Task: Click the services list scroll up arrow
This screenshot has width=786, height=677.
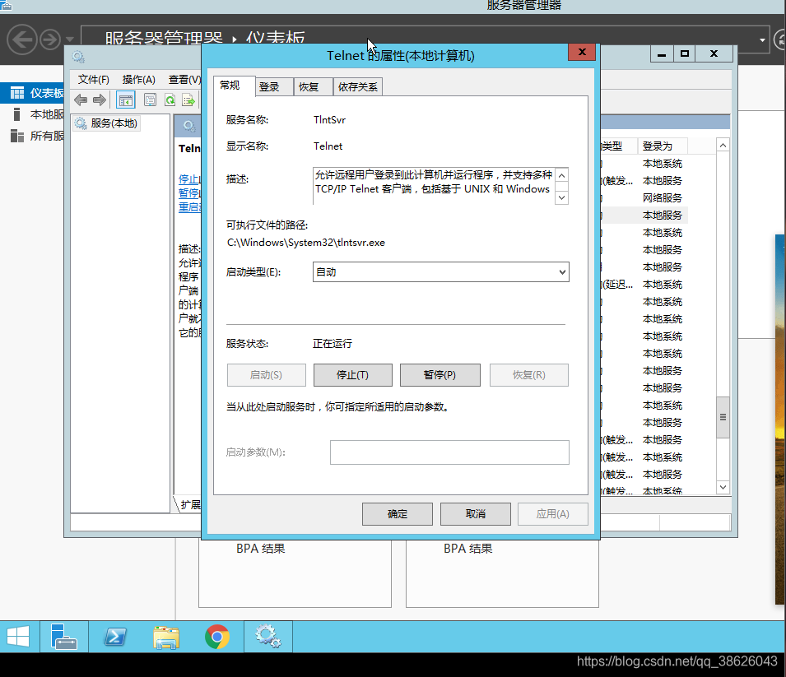Action: (x=723, y=146)
